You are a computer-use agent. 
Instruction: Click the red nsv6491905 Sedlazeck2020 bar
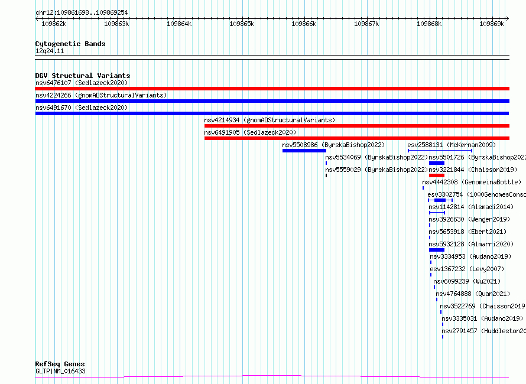pos(357,138)
